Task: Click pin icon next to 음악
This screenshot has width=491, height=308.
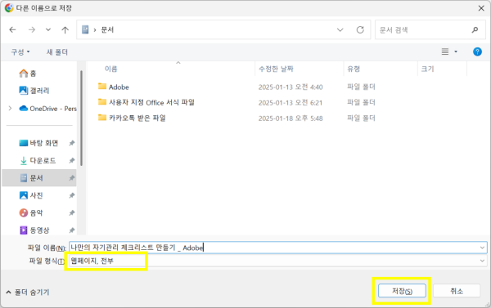Action: [x=72, y=213]
